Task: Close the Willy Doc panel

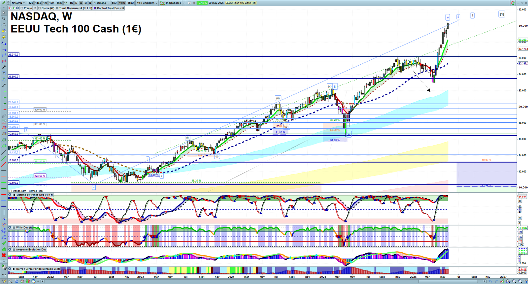Action: click(10, 228)
